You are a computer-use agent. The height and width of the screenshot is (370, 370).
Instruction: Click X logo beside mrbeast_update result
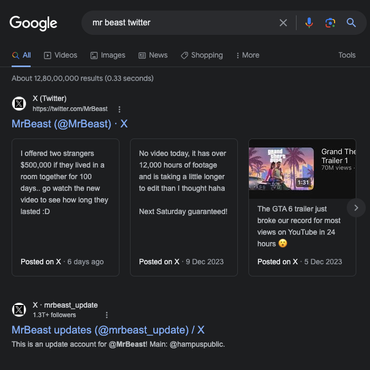pyautogui.click(x=19, y=310)
